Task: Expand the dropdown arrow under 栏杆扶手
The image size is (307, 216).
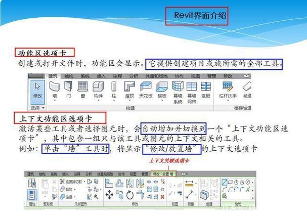Action: click(x=228, y=100)
